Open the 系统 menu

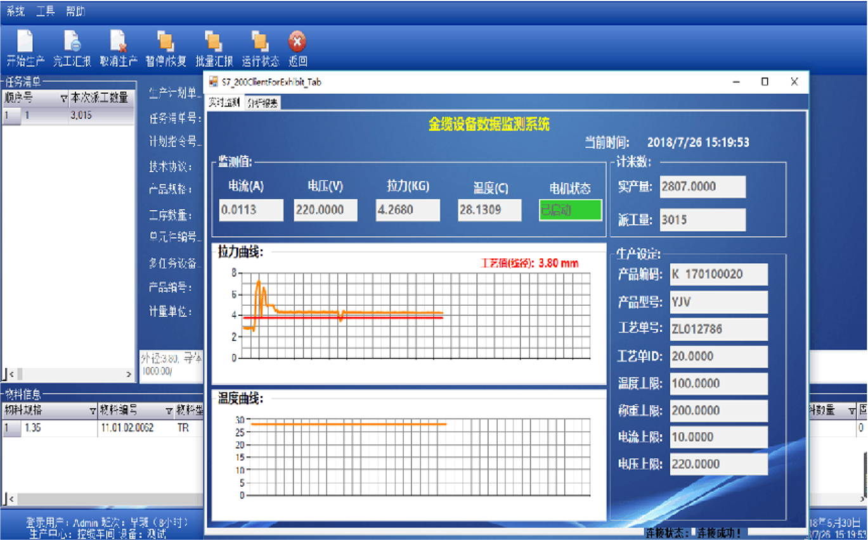point(15,11)
